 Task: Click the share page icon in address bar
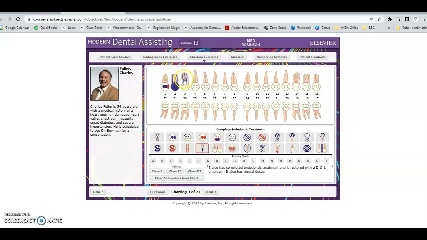371,19
